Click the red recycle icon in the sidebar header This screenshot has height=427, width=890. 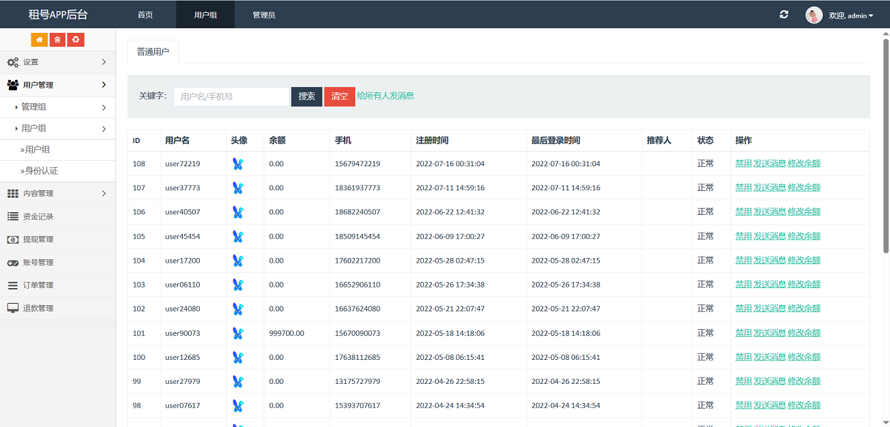point(75,40)
